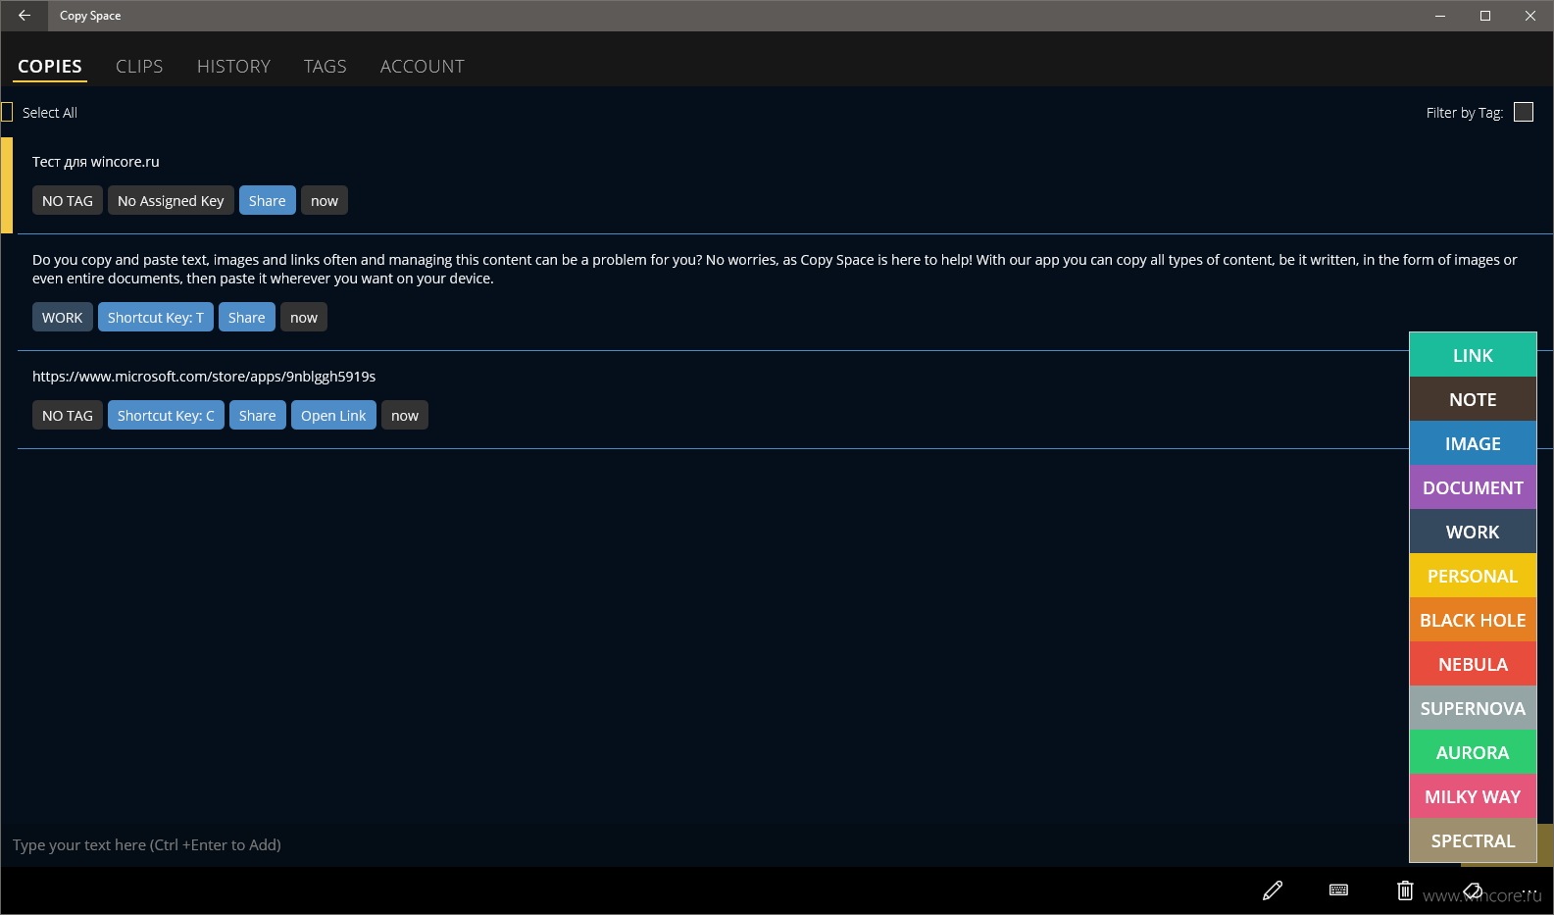The width and height of the screenshot is (1554, 915).
Task: Click WORK tag on second copy
Action: pyautogui.click(x=63, y=317)
